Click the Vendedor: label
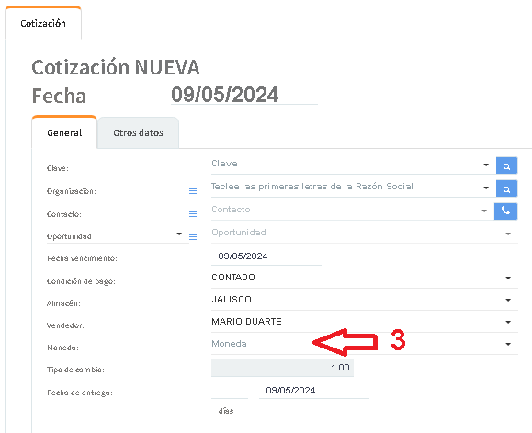 [x=65, y=325]
